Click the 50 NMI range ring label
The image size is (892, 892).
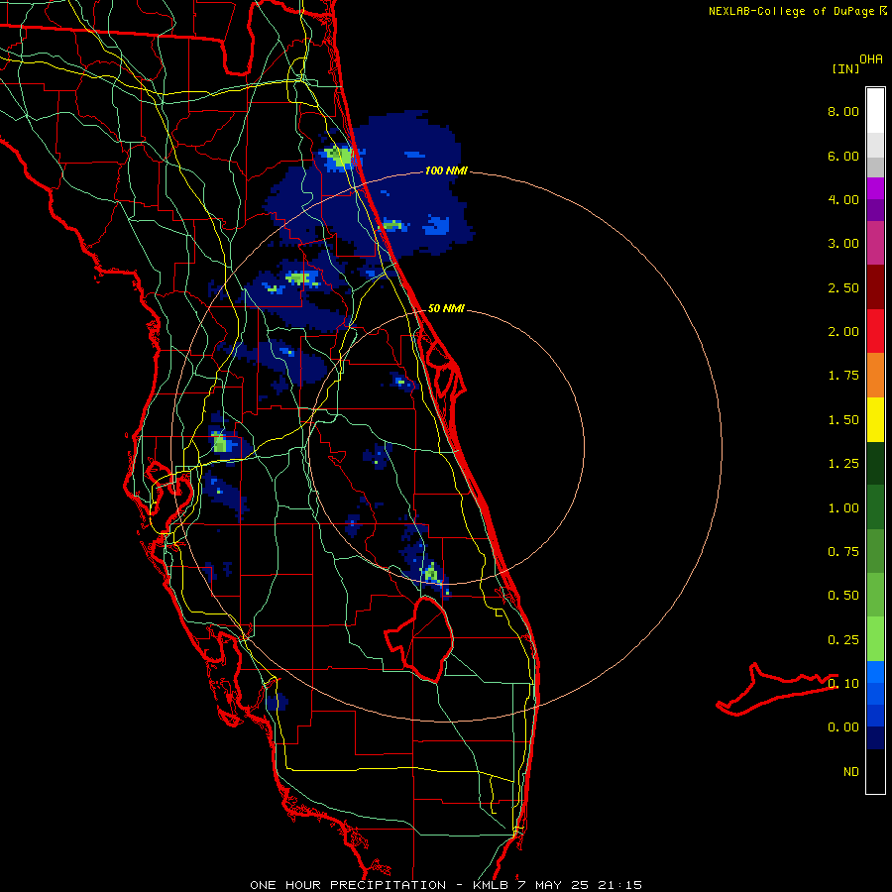[446, 308]
